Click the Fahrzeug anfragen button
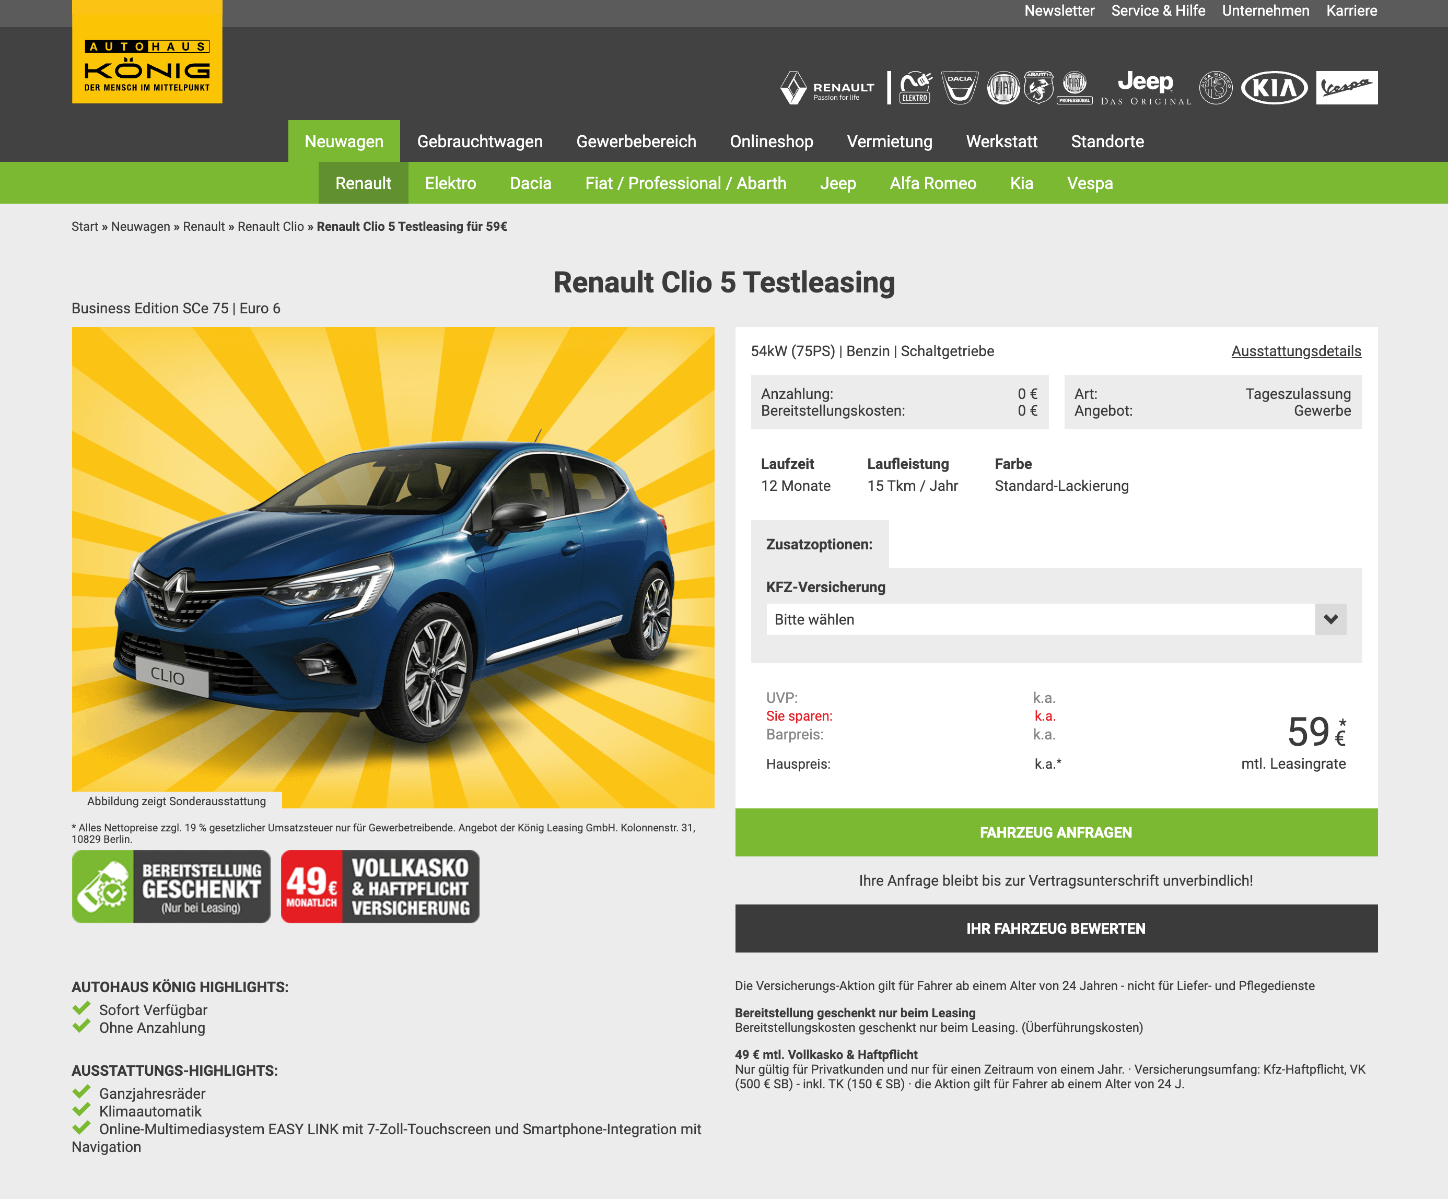 pyautogui.click(x=1056, y=832)
